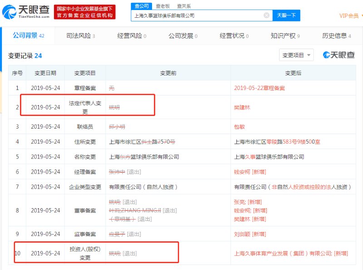Click the 监事备案 cell
The height and width of the screenshot is (270, 363).
coord(85,234)
